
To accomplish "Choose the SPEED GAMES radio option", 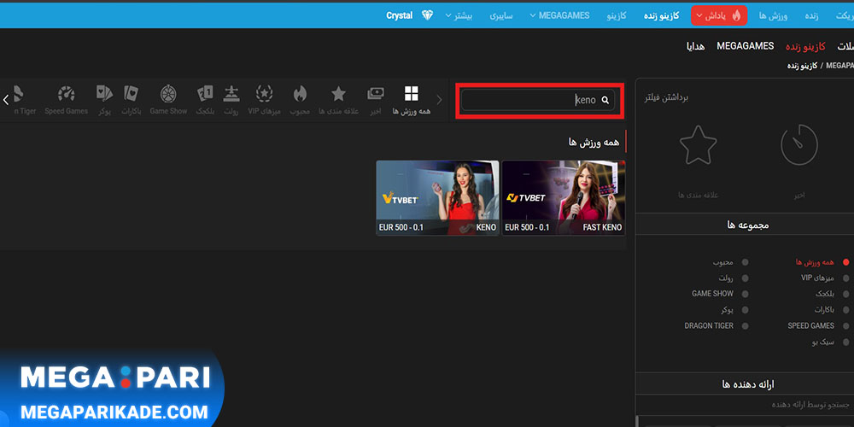I will (x=845, y=325).
